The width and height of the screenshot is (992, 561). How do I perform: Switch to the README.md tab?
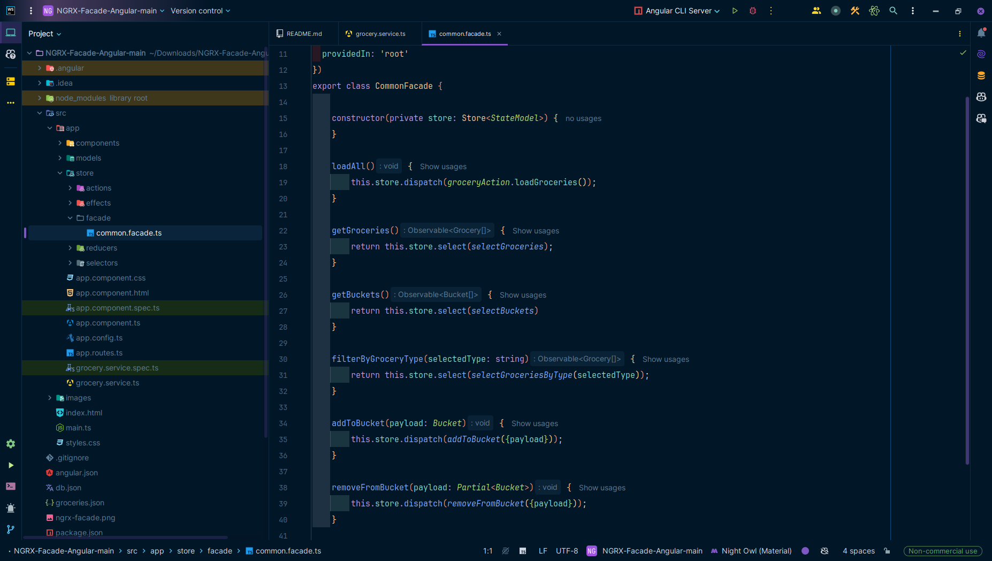304,34
